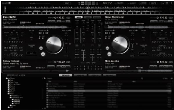Open the EFFECTS tab in lower panel
This screenshot has height=110, width=174.
pos(95,75)
